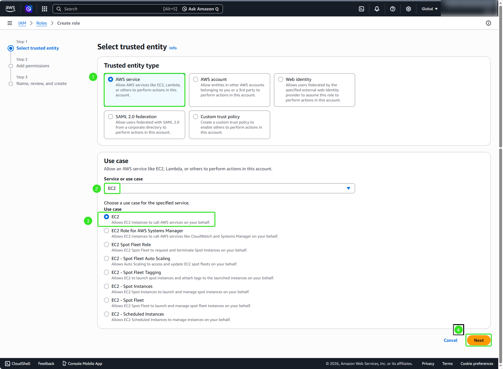Click the Step 2 Add permissions step
This screenshot has height=369, width=503.
[33, 66]
